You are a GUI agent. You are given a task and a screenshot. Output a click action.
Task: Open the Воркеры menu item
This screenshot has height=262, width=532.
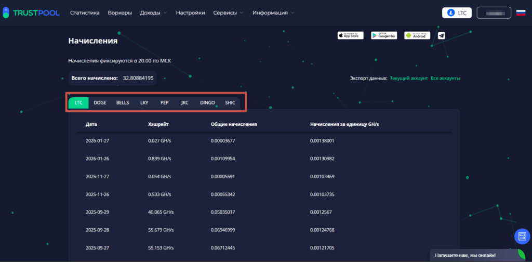pos(120,13)
